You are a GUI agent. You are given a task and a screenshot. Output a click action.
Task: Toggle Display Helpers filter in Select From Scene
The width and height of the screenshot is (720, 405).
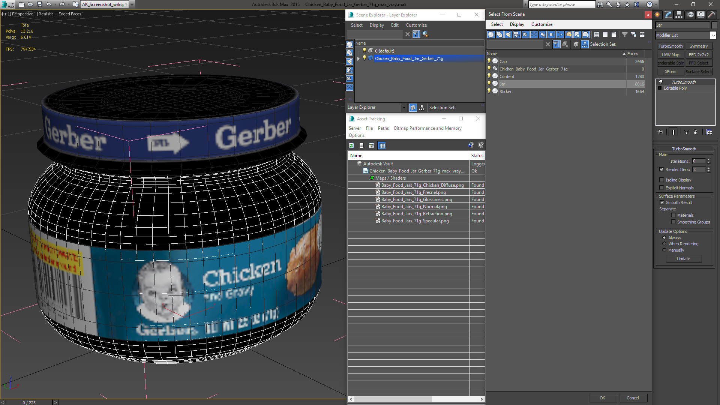[525, 34]
